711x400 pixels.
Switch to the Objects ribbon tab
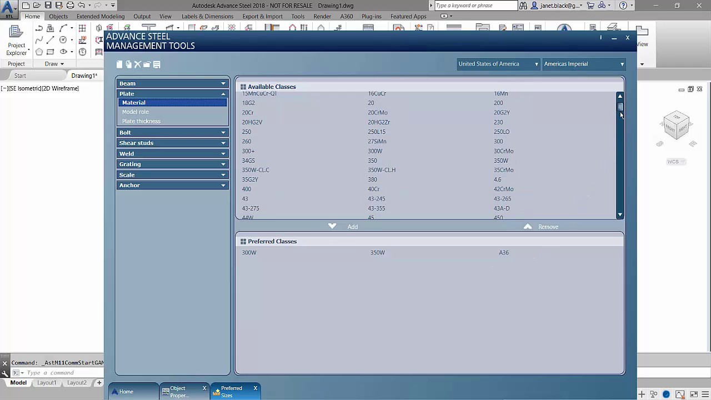pyautogui.click(x=58, y=16)
